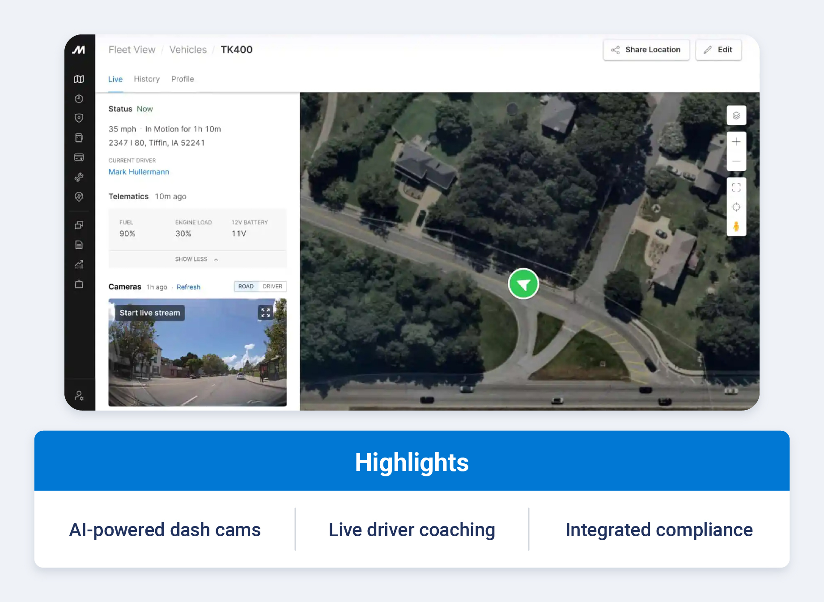
Task: Activate Street View with the pegman icon
Action: click(736, 226)
